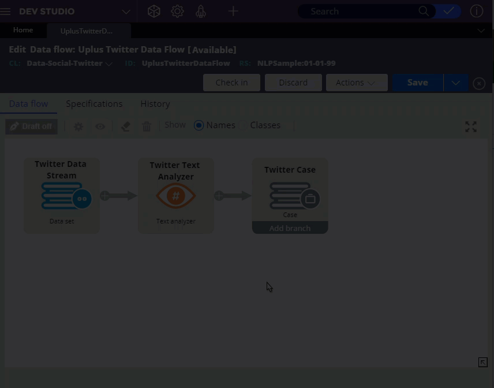Click the rocket launch icon
494x388 pixels.
[201, 12]
